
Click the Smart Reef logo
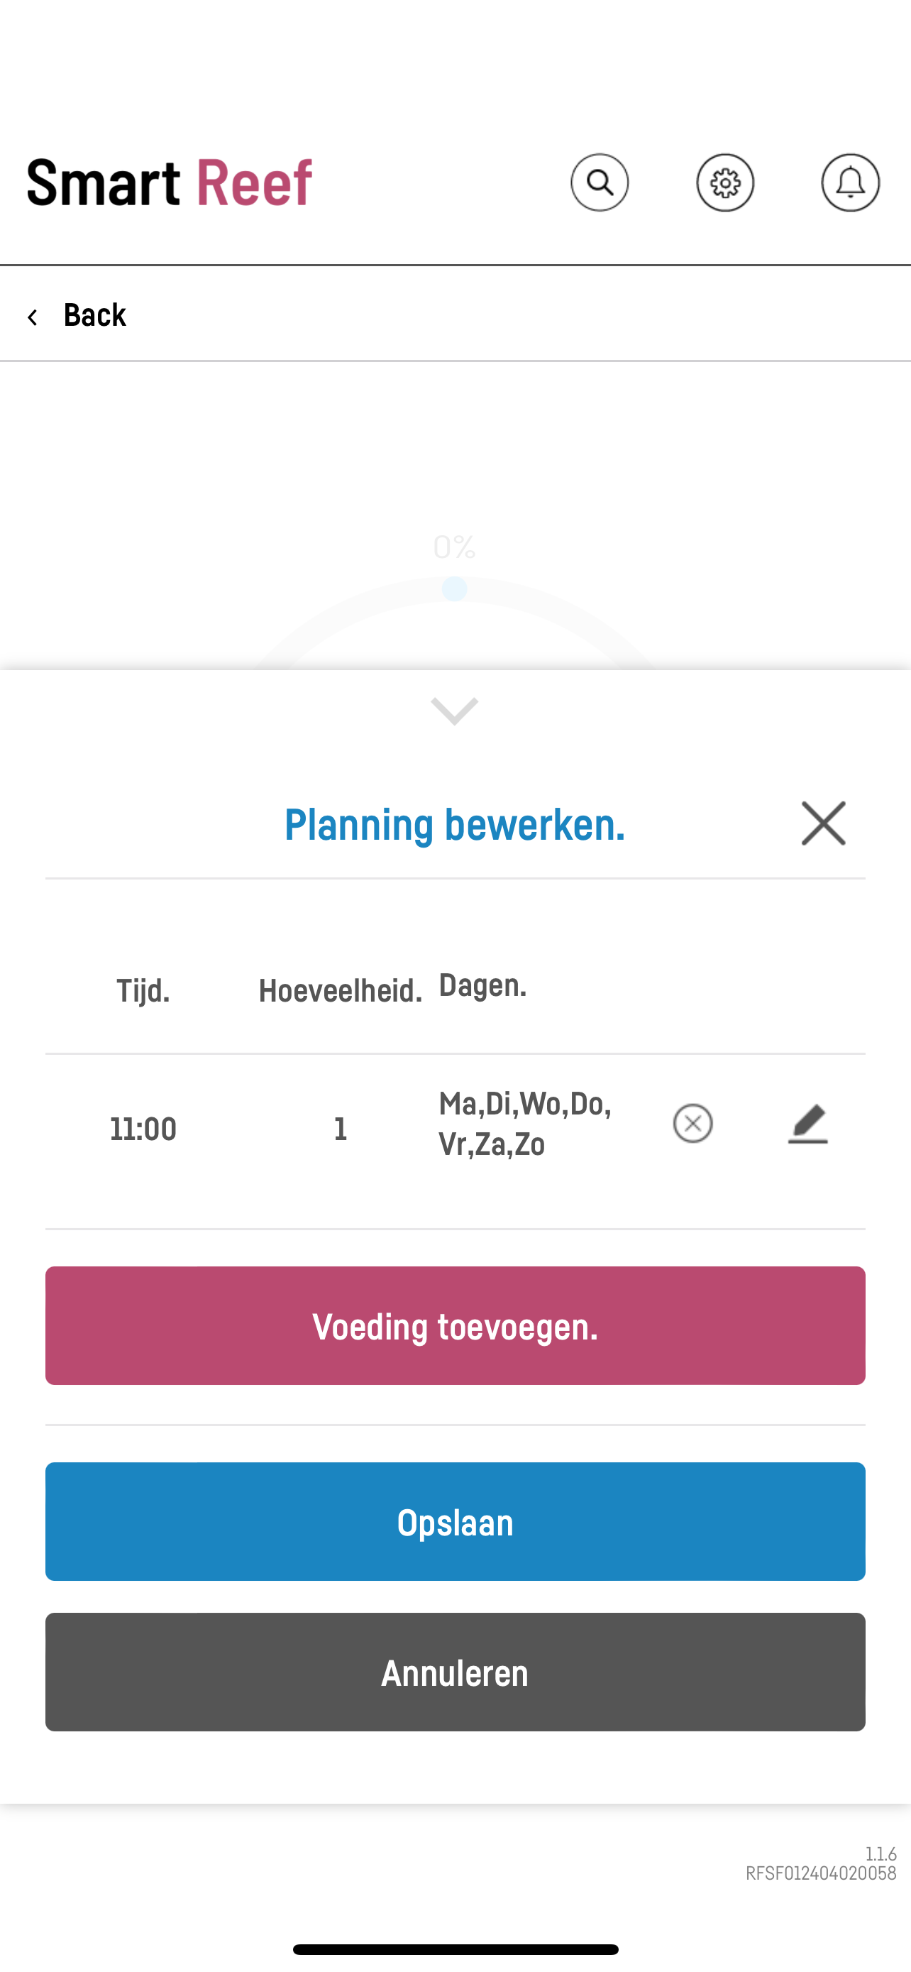(169, 183)
